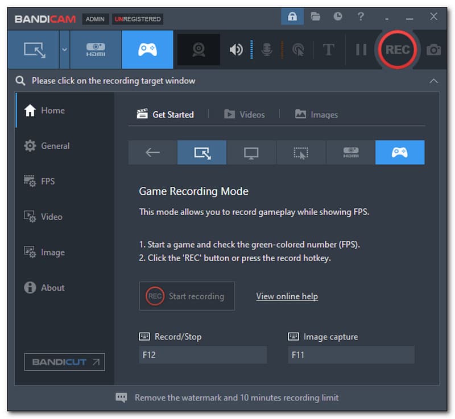Click the lock icon in title bar

pos(292,17)
